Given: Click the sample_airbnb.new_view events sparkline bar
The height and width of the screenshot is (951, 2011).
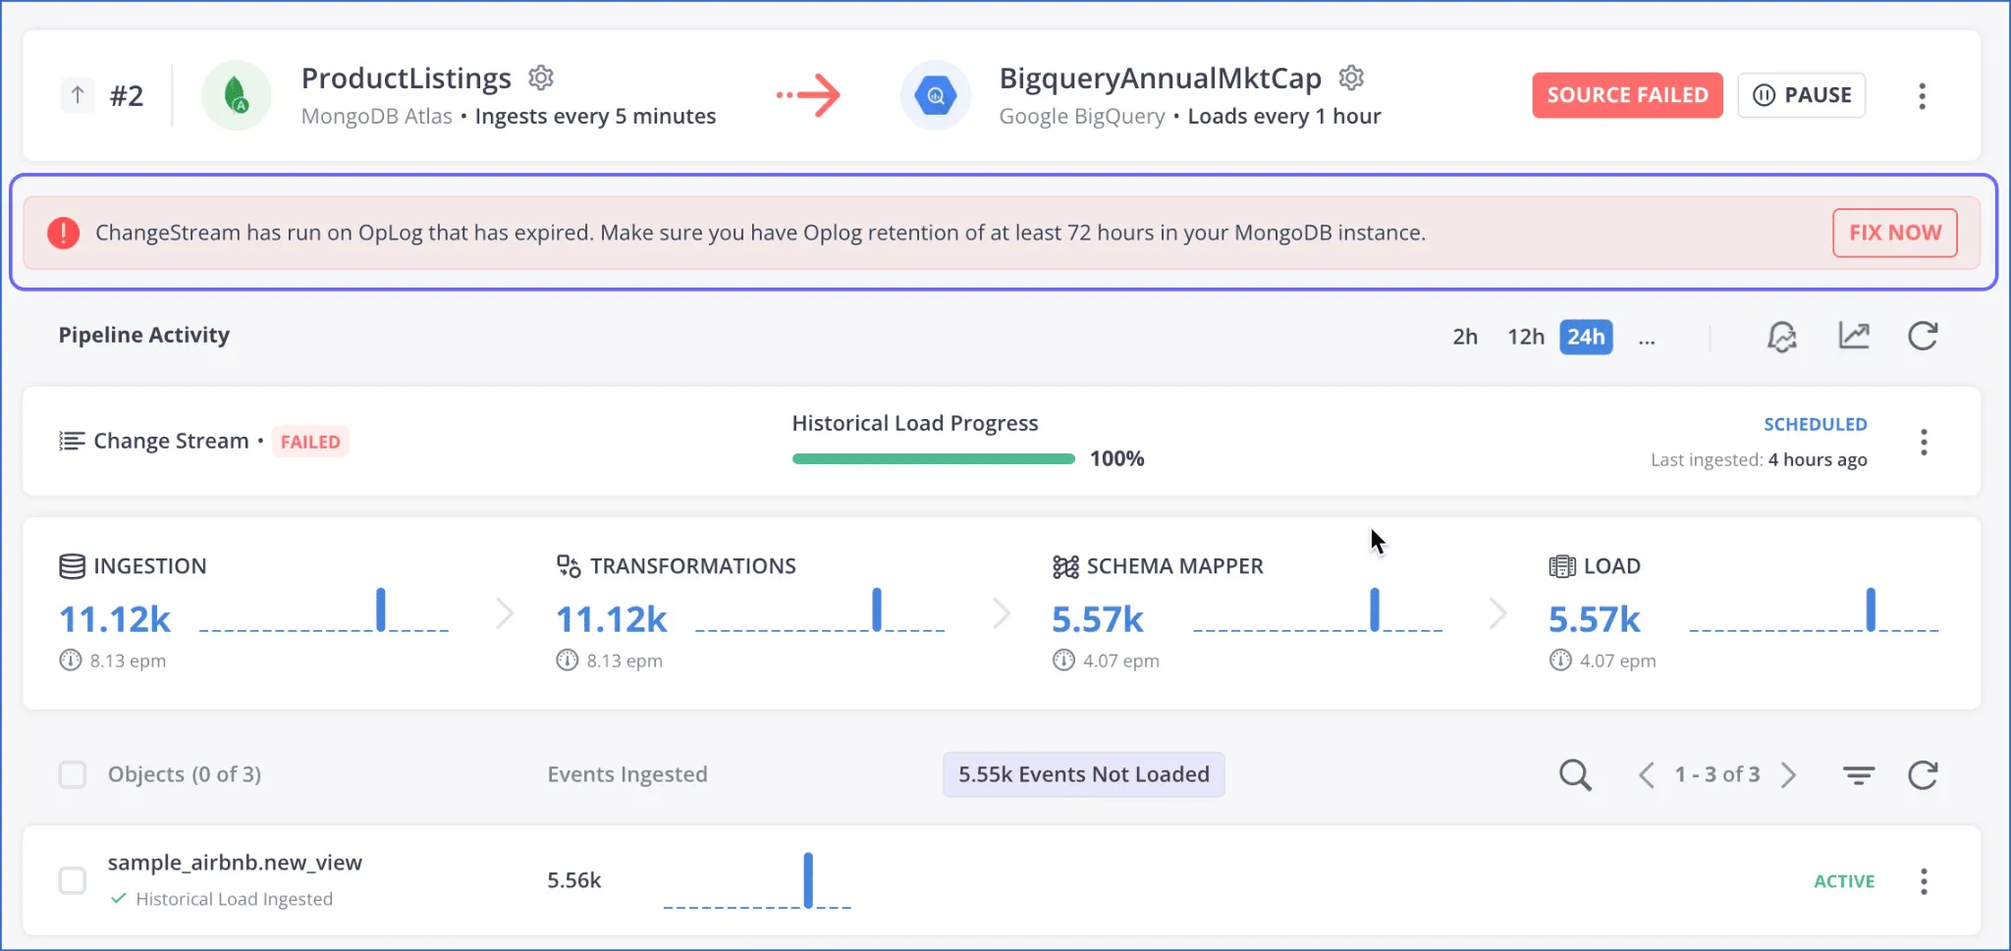Looking at the screenshot, I should (808, 880).
